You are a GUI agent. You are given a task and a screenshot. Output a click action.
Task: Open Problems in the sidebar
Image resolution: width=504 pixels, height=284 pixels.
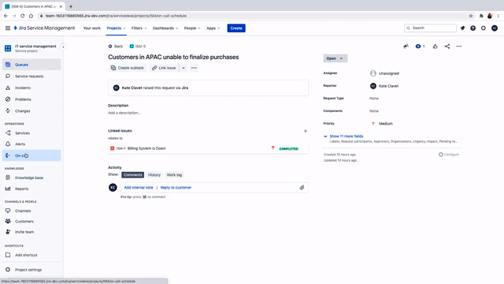coord(31,99)
